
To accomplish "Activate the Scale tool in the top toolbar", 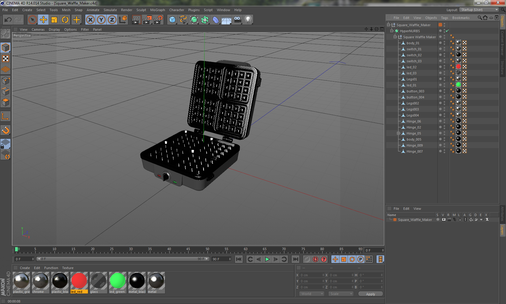I will coord(54,20).
